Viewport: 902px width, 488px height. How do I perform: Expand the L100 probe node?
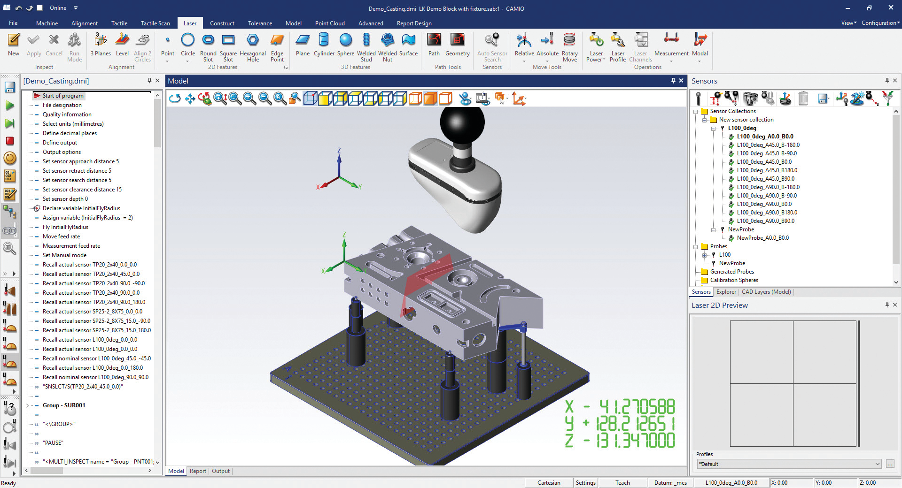(704, 255)
